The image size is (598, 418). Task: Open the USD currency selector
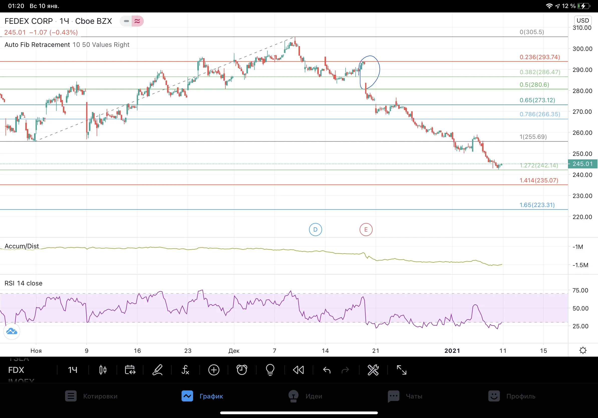click(x=583, y=21)
